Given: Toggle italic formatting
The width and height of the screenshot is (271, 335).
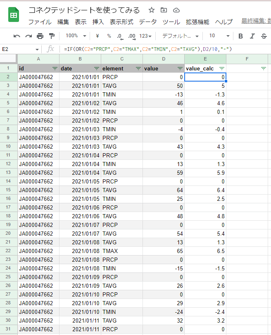Looking at the screenshot, I should pos(252,36).
